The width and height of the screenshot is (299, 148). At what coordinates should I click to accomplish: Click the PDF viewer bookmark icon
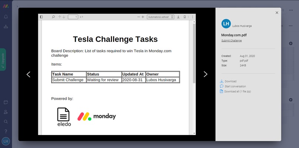(x=185, y=17)
